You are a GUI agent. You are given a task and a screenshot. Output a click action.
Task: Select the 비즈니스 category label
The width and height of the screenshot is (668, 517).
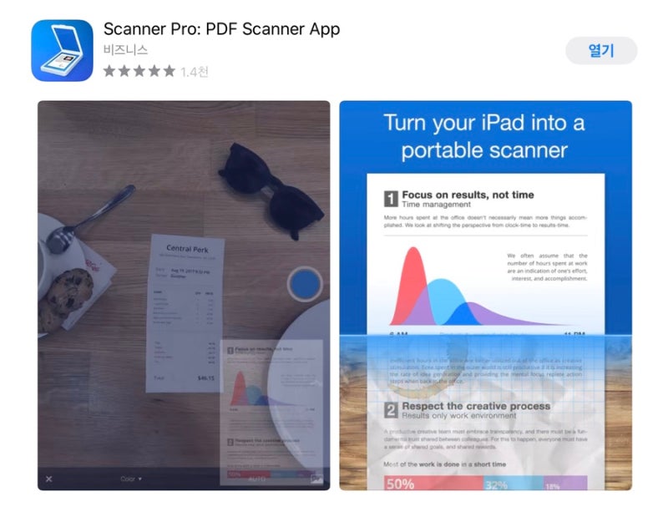126,50
